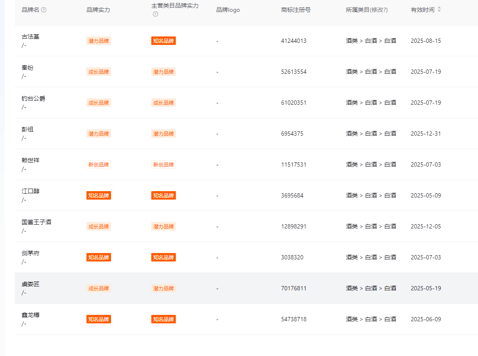Click 潜力品牌 tag in 秦纷 row

pyautogui.click(x=164, y=72)
